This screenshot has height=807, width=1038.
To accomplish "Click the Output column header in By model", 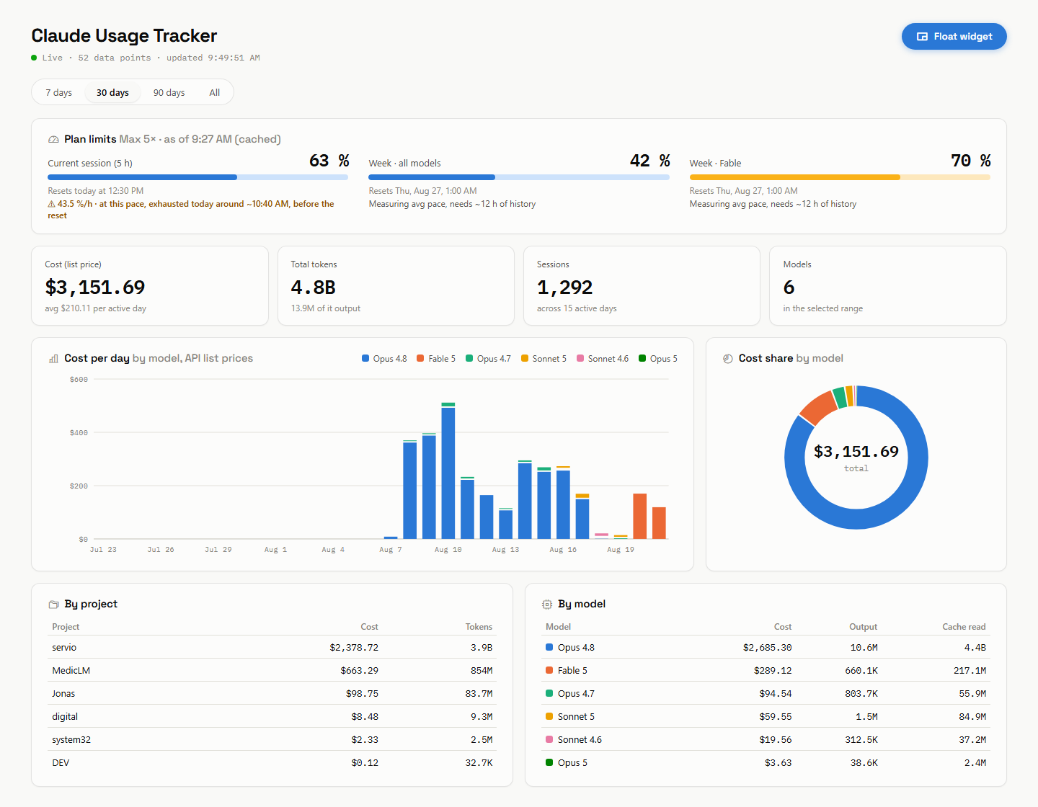I will (x=864, y=627).
